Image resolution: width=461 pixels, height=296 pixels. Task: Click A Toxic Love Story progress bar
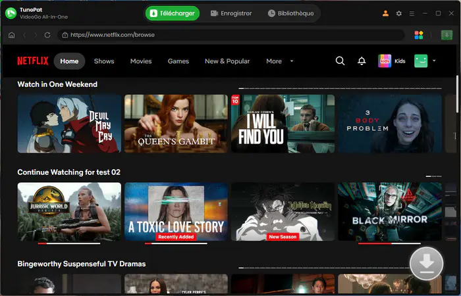click(176, 243)
